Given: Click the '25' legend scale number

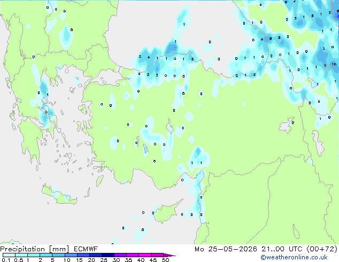Looking at the screenshot, I should [x=104, y=260].
